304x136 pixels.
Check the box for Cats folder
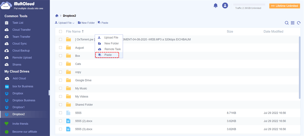(x=61, y=64)
